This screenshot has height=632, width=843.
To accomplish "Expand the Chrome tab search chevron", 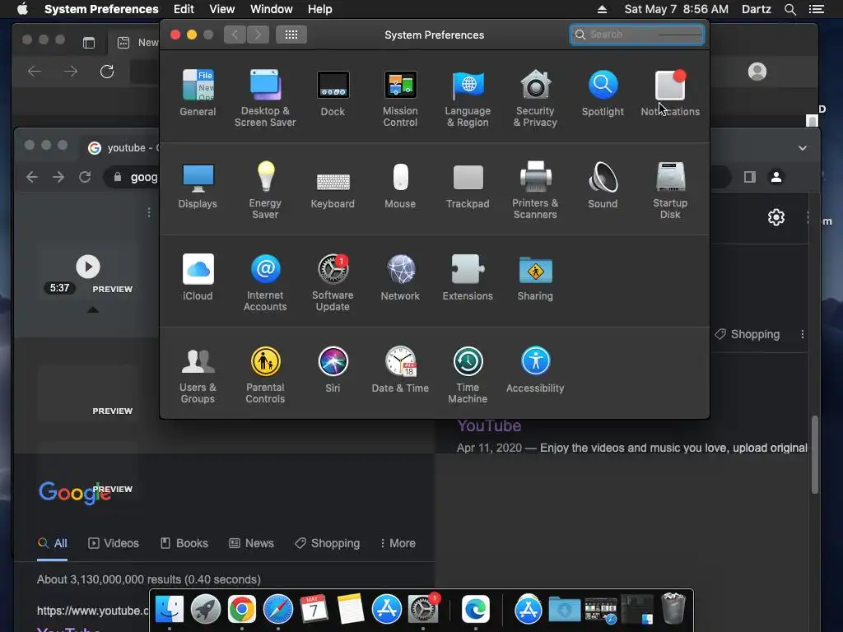I will [803, 148].
